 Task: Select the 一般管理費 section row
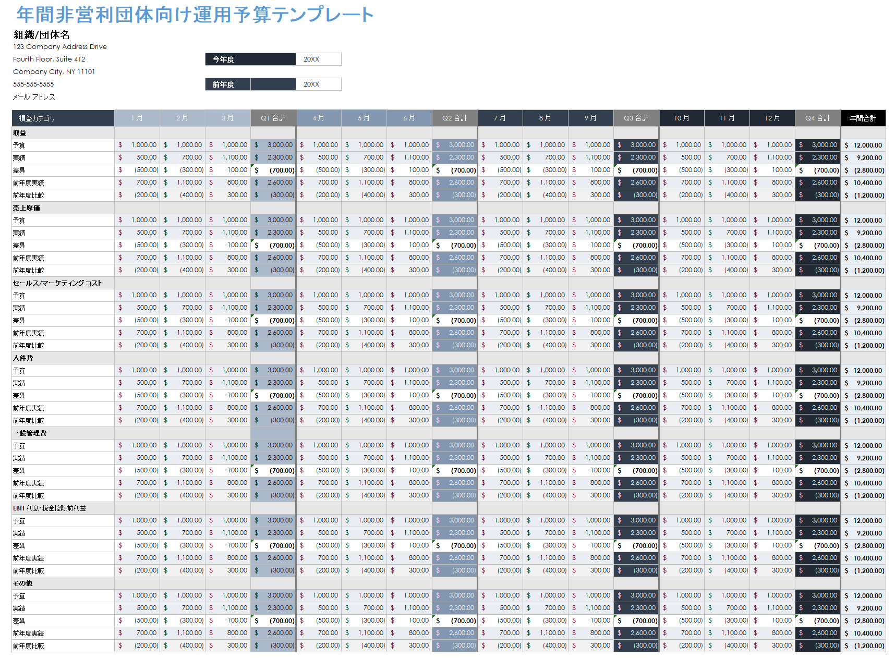click(449, 433)
